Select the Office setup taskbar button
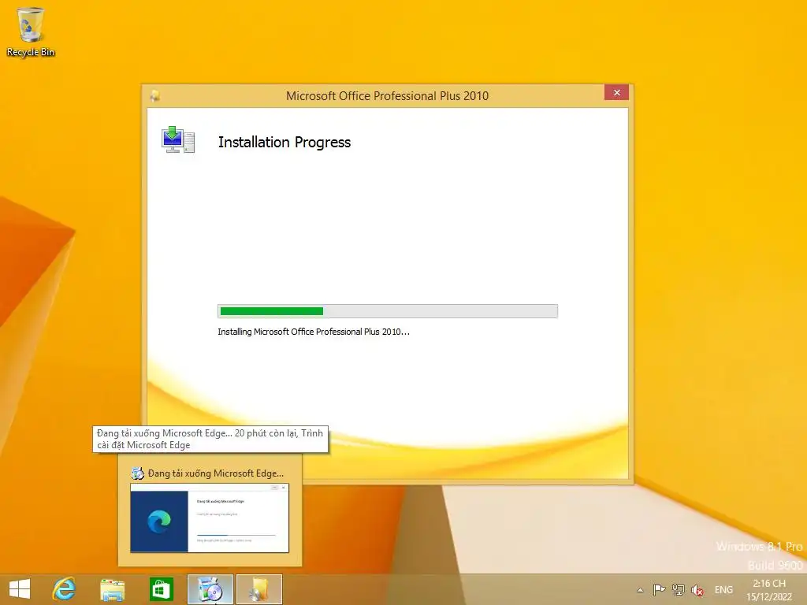The height and width of the screenshot is (605, 807). [x=259, y=589]
